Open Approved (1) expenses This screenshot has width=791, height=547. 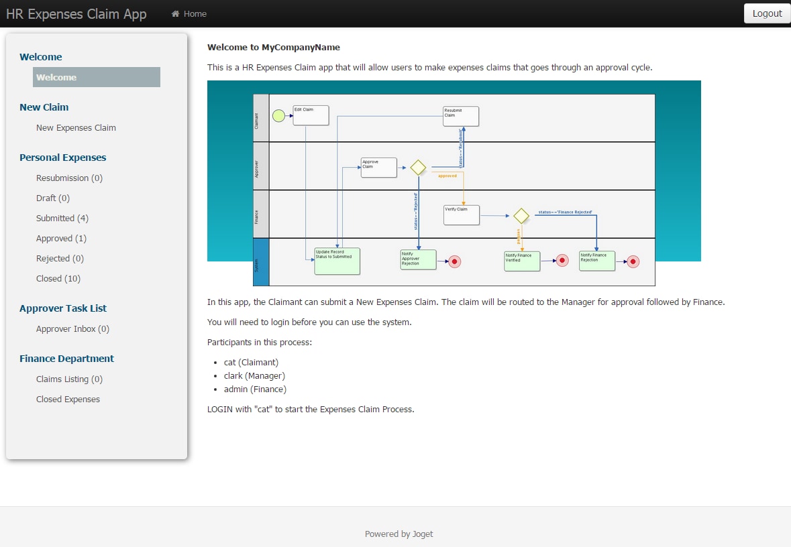point(61,239)
